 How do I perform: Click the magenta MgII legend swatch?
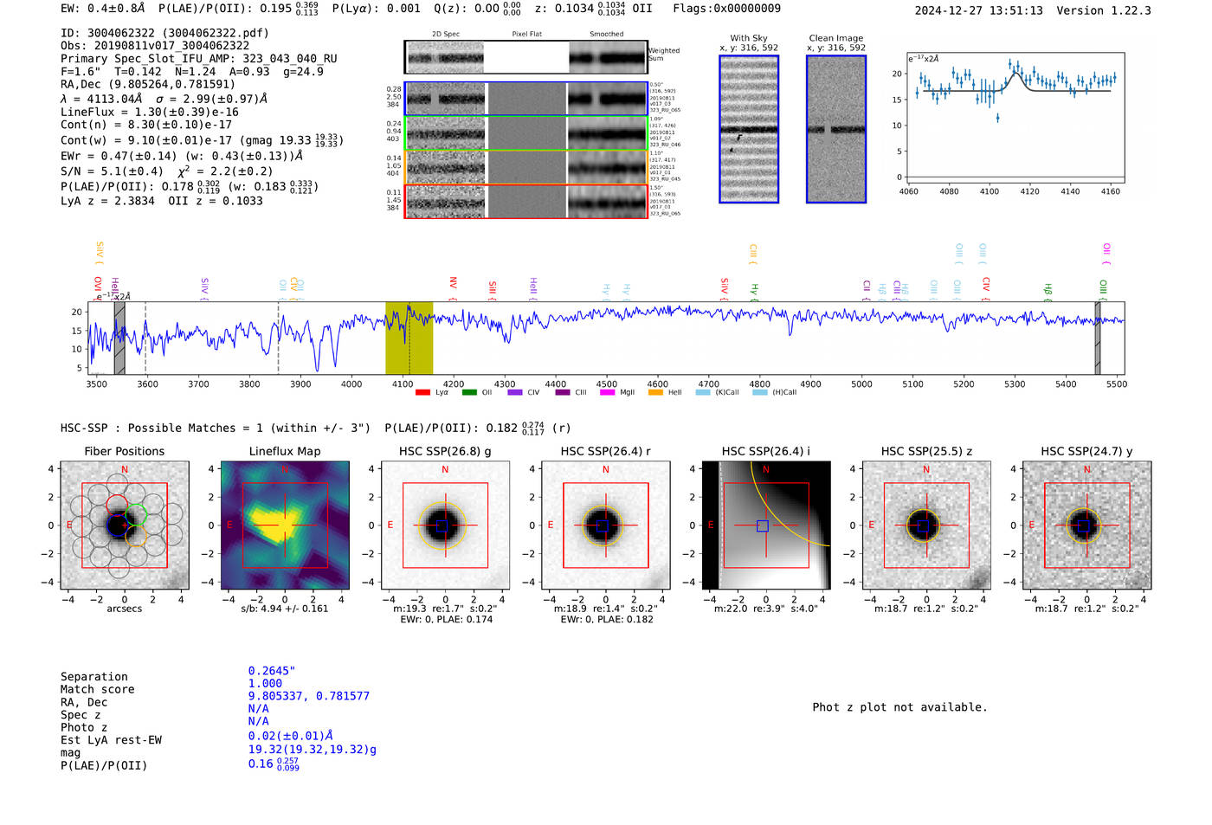tap(607, 393)
